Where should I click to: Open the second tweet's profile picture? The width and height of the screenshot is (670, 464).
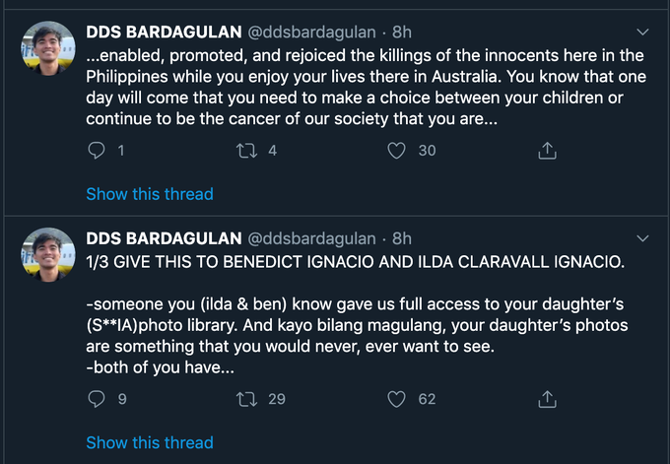[x=48, y=254]
